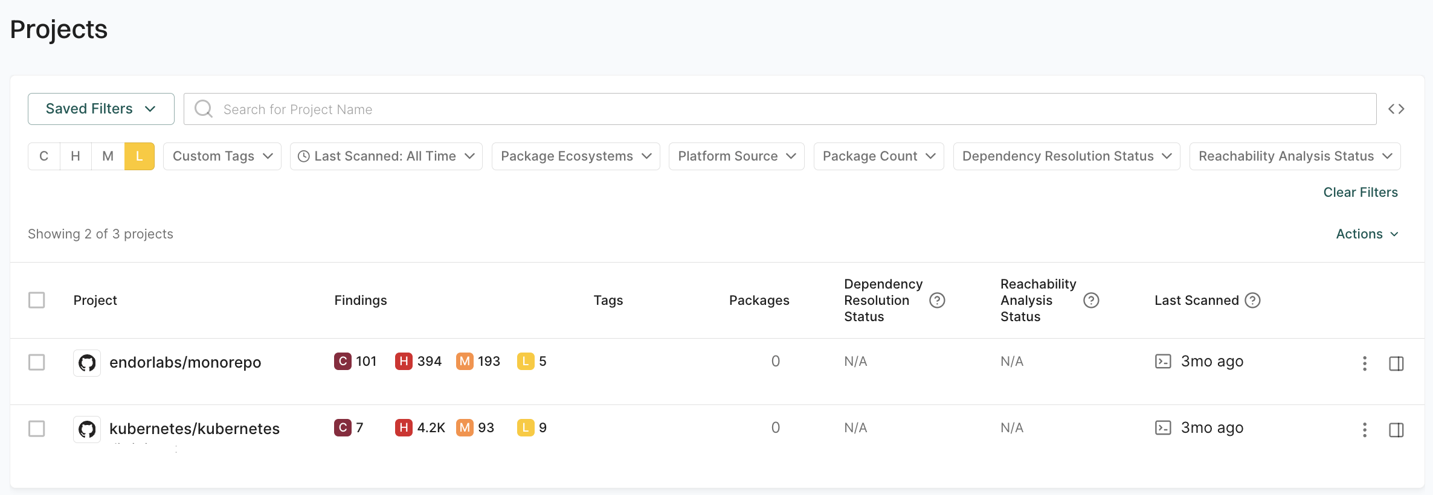The width and height of the screenshot is (1433, 495).
Task: Open side panel for kubernetes/kubernetes
Action: click(x=1396, y=430)
